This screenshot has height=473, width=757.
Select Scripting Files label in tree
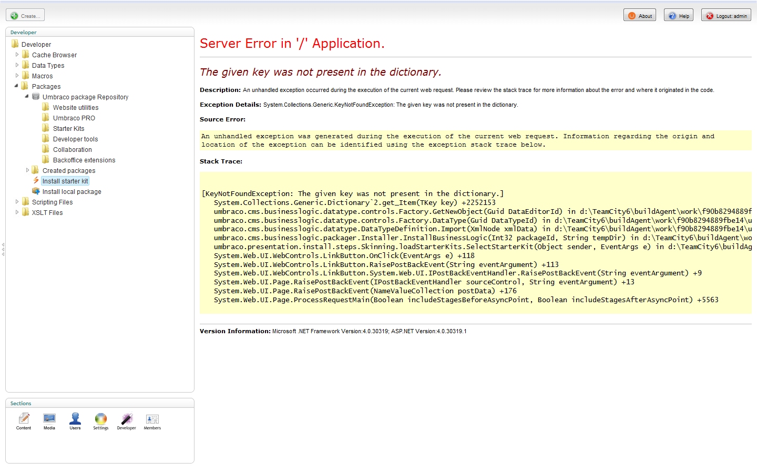pos(52,202)
